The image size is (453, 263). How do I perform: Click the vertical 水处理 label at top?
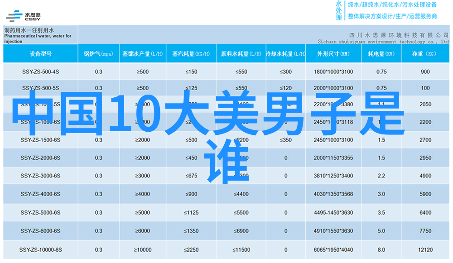(x=338, y=11)
